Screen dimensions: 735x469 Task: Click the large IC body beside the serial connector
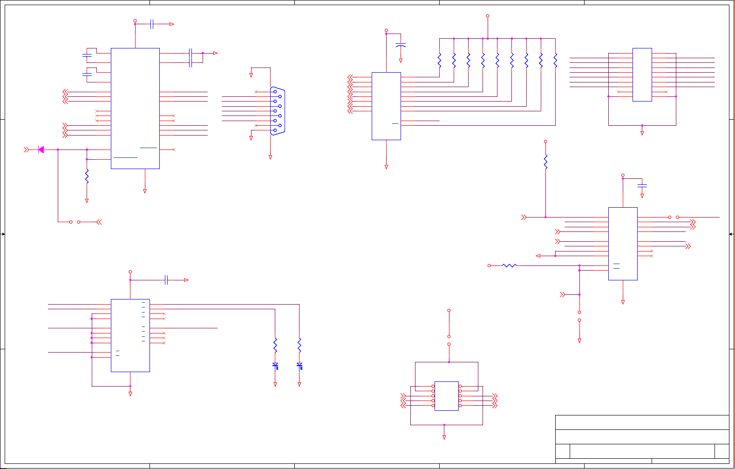point(135,109)
